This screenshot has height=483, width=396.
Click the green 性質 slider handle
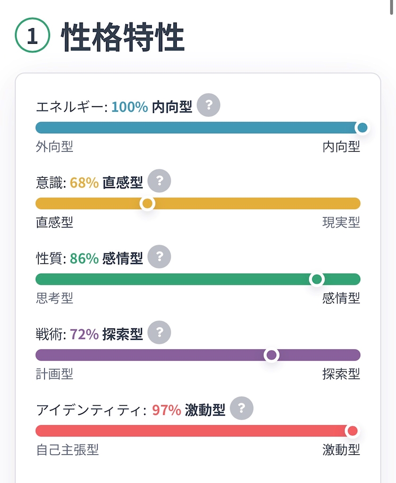point(316,279)
